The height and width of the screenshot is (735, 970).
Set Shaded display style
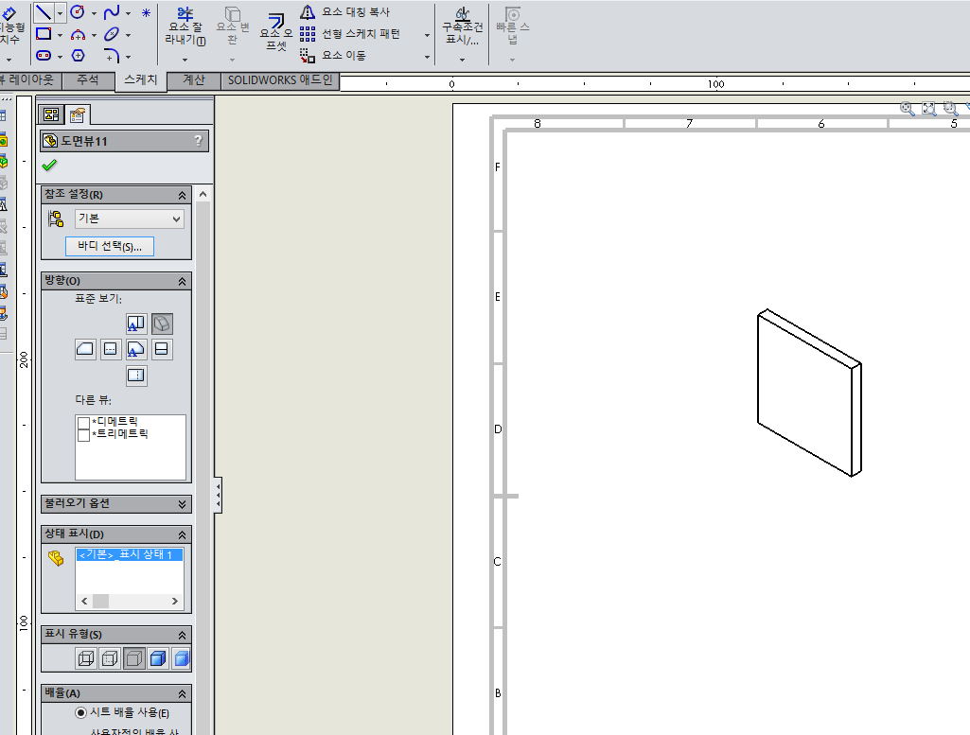[x=181, y=658]
